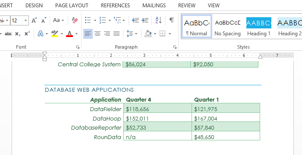Open highlight color dropdown arrow
This screenshot has width=302, height=155.
pos(62,34)
